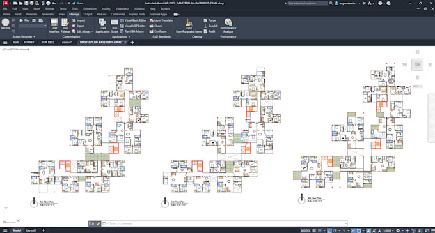Image resolution: width=435 pixels, height=233 pixels.
Task: Open the file tabs hamburger menu
Action: (5, 42)
